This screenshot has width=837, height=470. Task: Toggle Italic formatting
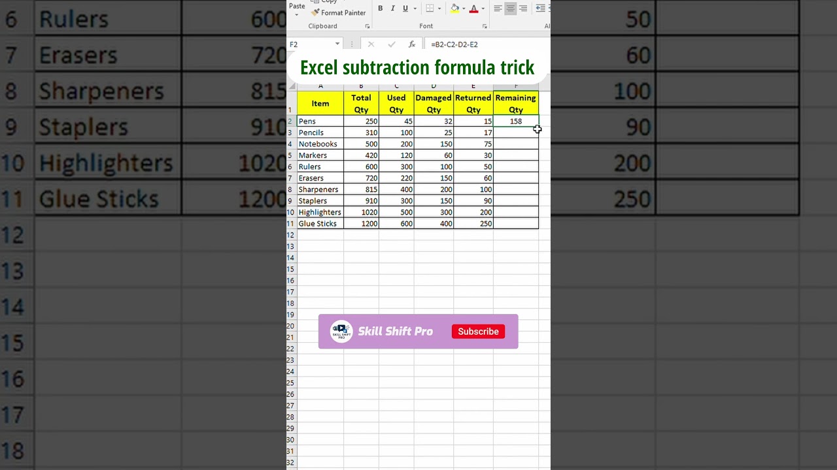[392, 8]
